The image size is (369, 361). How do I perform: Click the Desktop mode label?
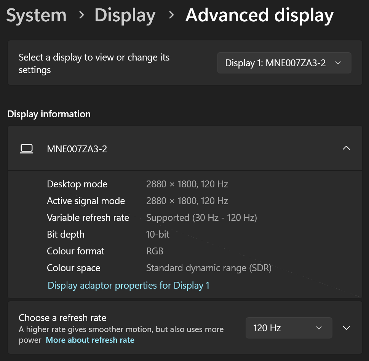pyautogui.click(x=77, y=184)
